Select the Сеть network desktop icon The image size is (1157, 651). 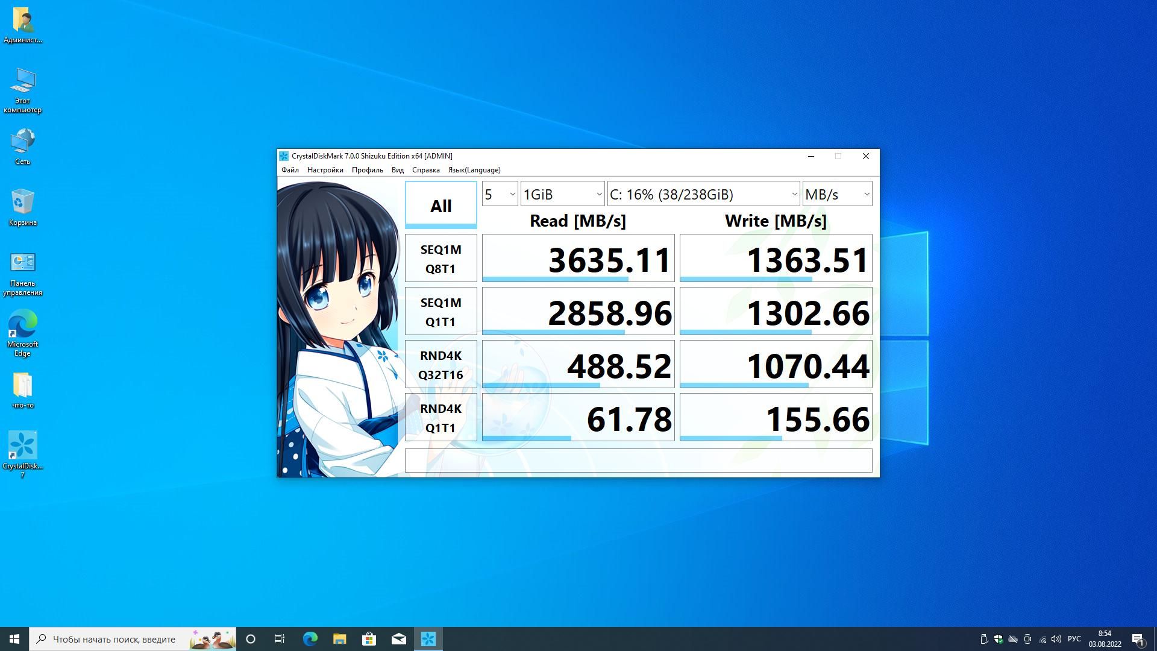click(23, 146)
